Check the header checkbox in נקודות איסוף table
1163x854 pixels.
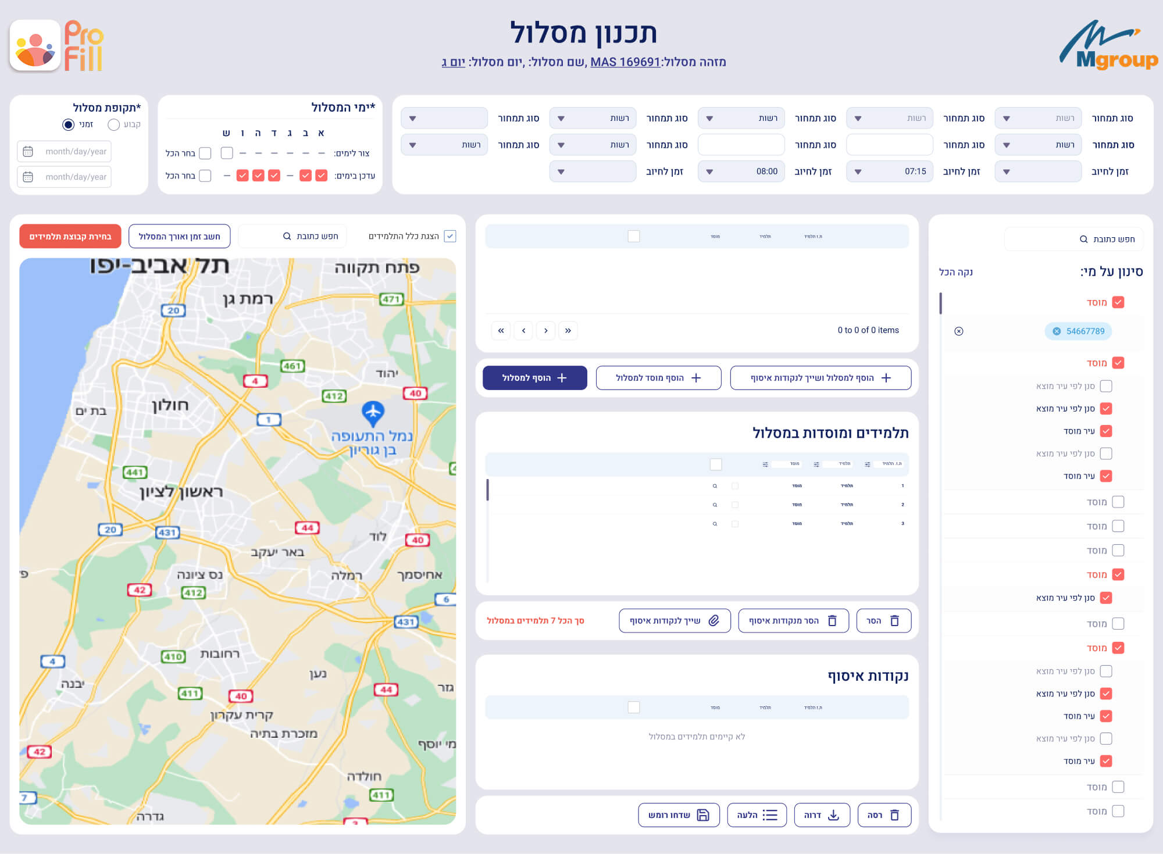click(x=634, y=707)
